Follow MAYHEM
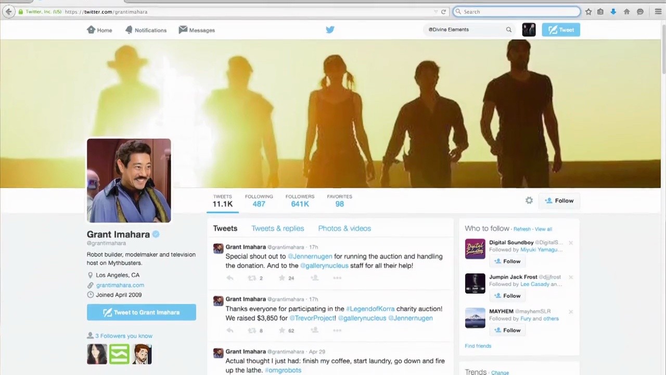This screenshot has width=666, height=375. (506, 330)
